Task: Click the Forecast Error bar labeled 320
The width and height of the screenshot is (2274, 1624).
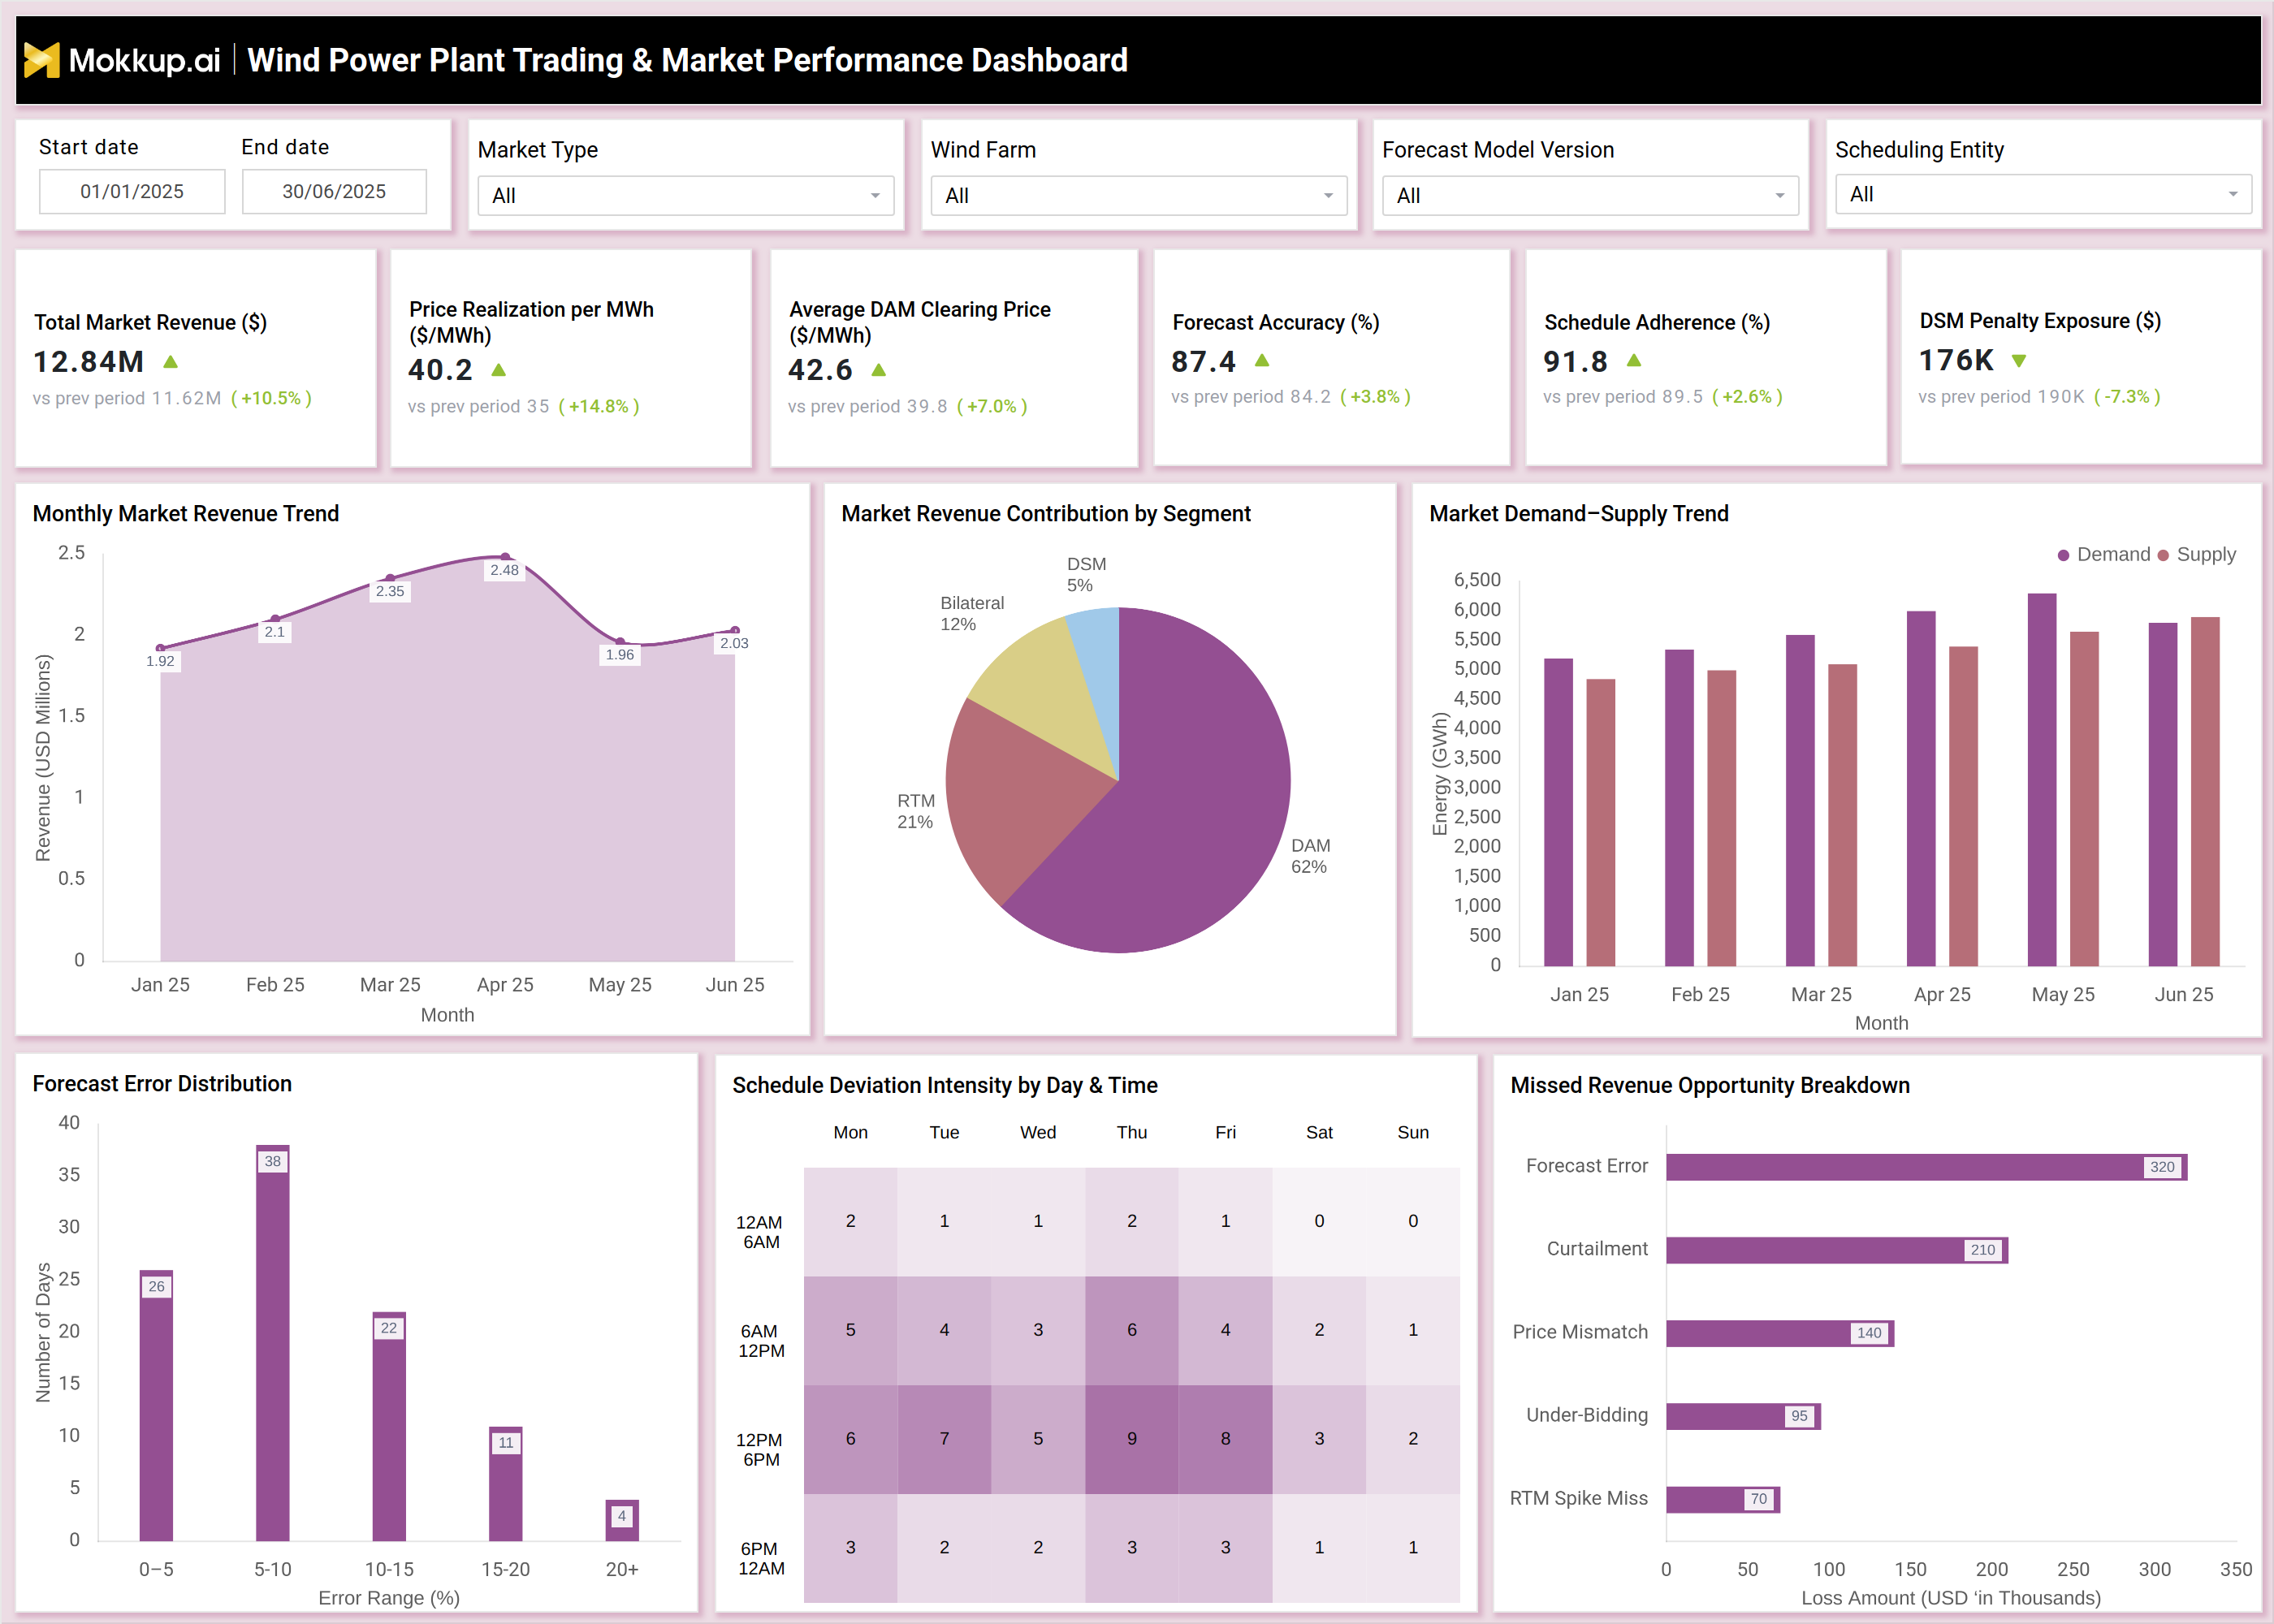Action: tap(1927, 1167)
